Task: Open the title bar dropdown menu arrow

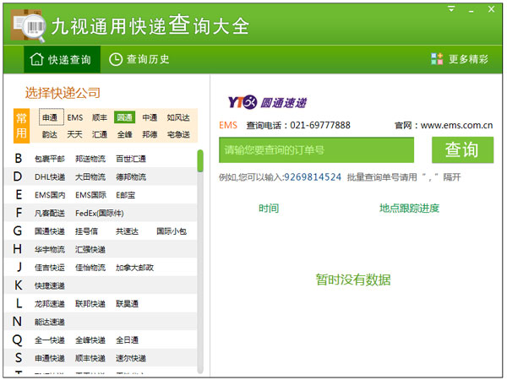Action: (451, 10)
